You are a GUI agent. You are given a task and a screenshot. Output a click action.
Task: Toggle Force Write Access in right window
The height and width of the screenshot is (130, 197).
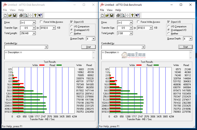tap(138, 22)
